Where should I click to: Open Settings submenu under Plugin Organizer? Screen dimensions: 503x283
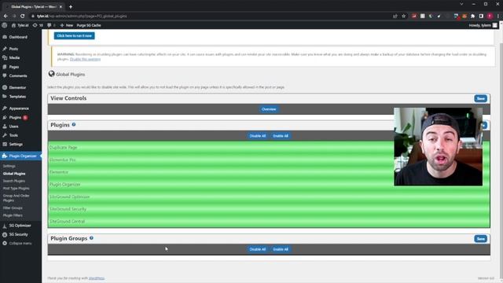[x=9, y=166]
